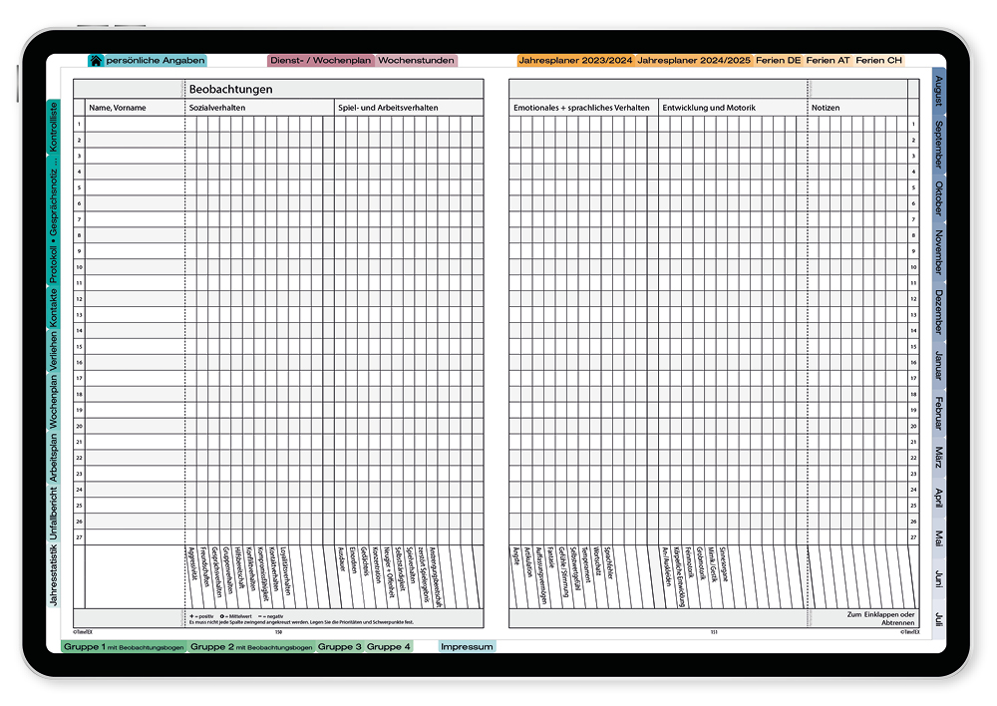Screen dimensions: 997x706
Task: Click the Feinmotorik column label
Action: pos(689,561)
